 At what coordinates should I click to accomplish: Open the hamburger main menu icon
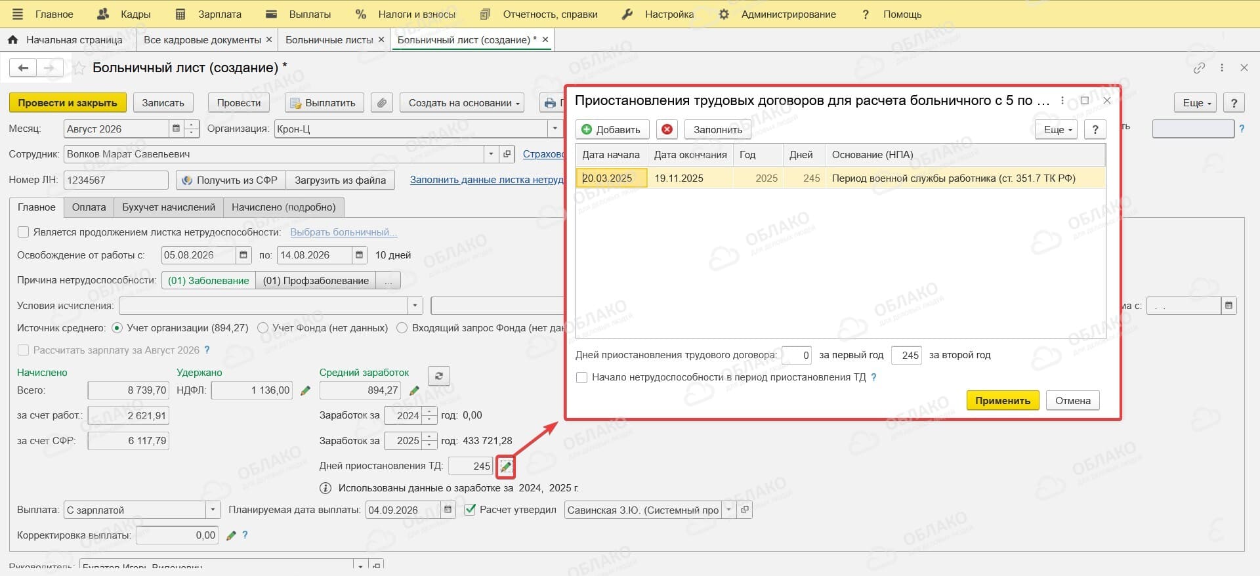(x=18, y=14)
